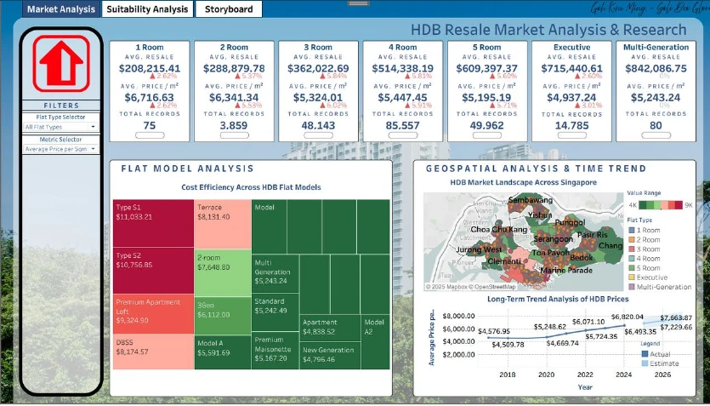Click the button under the Executive card
The image size is (710, 406).
click(572, 135)
